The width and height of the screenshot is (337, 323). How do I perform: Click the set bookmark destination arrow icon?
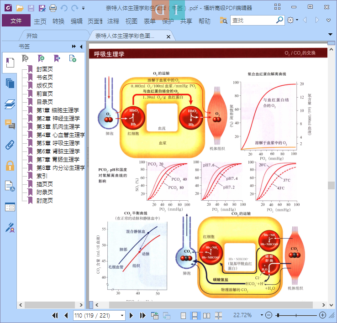[57, 58]
